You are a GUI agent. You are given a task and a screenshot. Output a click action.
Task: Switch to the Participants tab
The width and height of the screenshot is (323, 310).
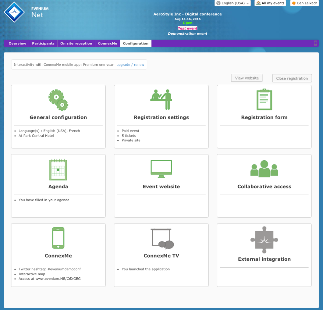[43, 43]
